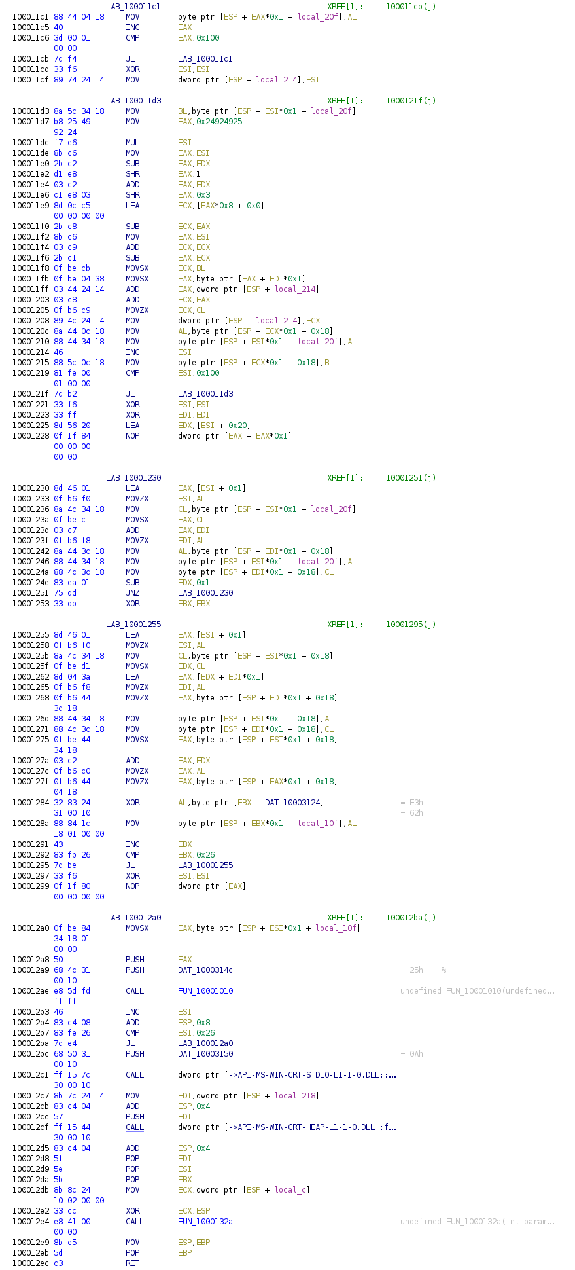Select address 100012ec in the listing
The height and width of the screenshot is (1270, 575).
[31, 1263]
